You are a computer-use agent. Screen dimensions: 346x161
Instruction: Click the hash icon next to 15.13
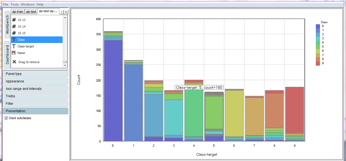click(x=14, y=20)
